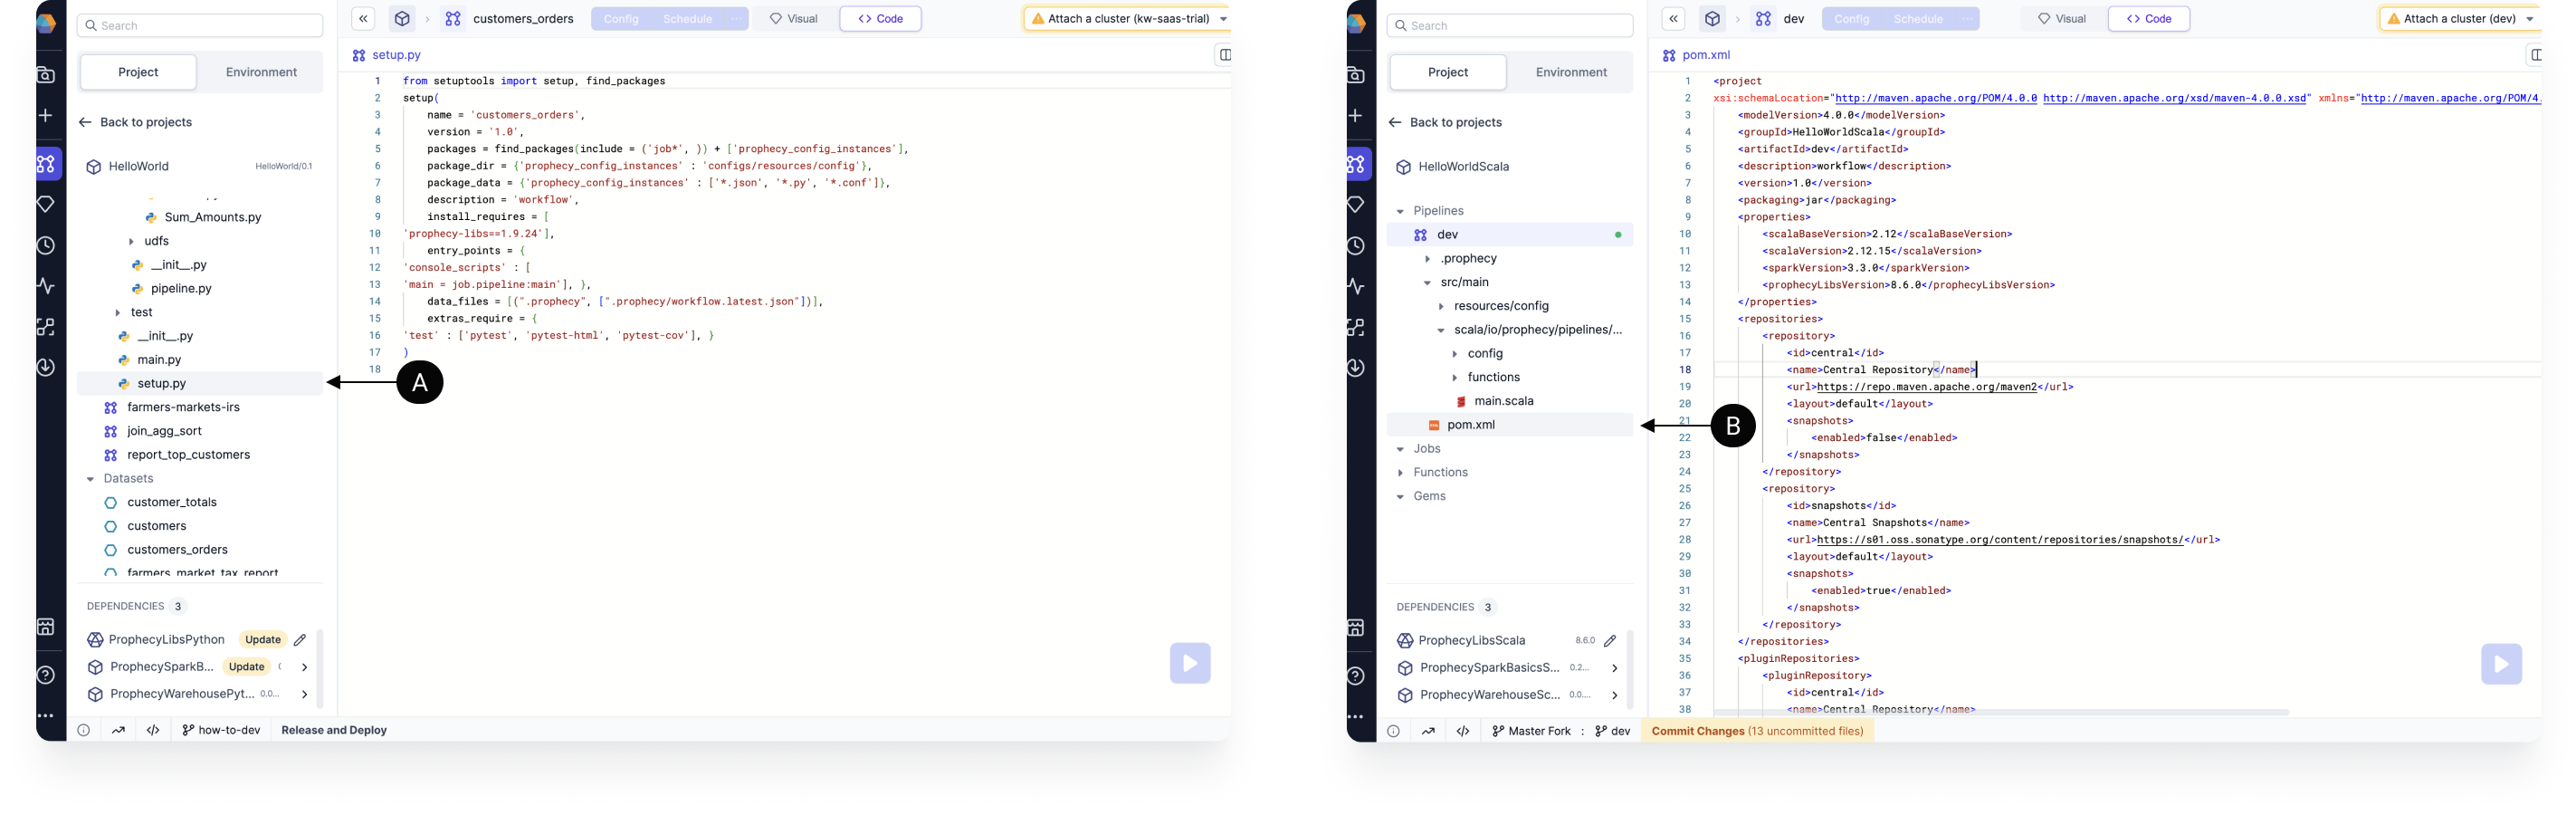This screenshot has height=815, width=2576.
Task: Open Attach a cluster (dev) dropdown
Action: pyautogui.click(x=2460, y=19)
